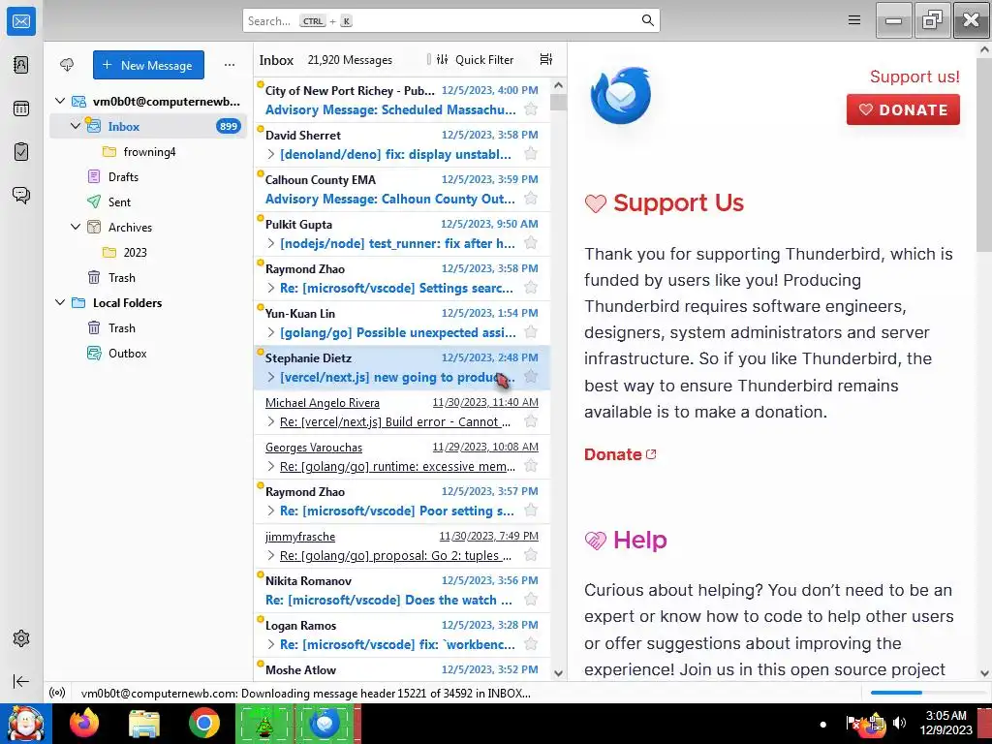Click the Start button Santa icon
The width and height of the screenshot is (992, 744).
[x=26, y=723]
